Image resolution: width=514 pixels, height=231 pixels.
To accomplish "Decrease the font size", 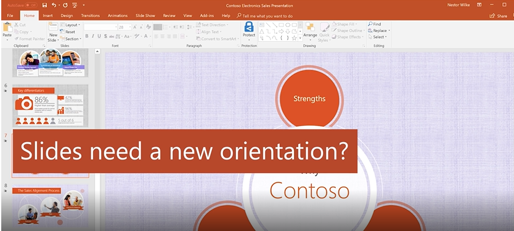I will coord(141,27).
